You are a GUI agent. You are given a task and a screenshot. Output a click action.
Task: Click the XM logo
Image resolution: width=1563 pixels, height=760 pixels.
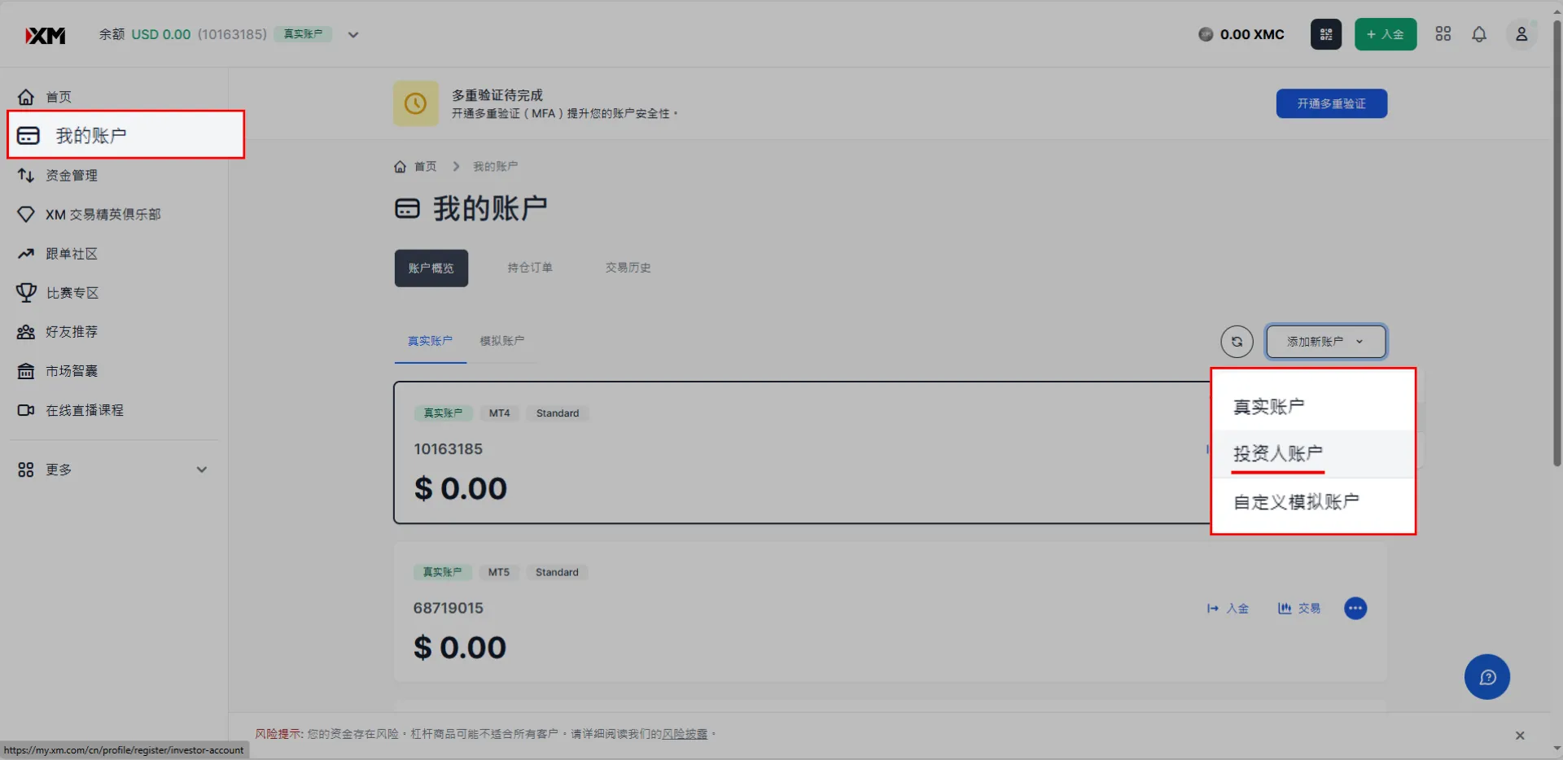pos(46,35)
